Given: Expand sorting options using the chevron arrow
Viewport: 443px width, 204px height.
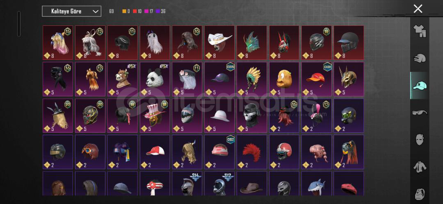Looking at the screenshot, I should 96,11.
